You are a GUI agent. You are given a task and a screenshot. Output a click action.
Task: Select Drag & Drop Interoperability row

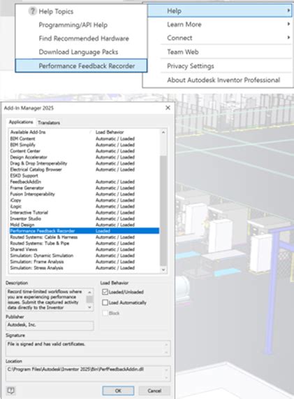(84, 163)
